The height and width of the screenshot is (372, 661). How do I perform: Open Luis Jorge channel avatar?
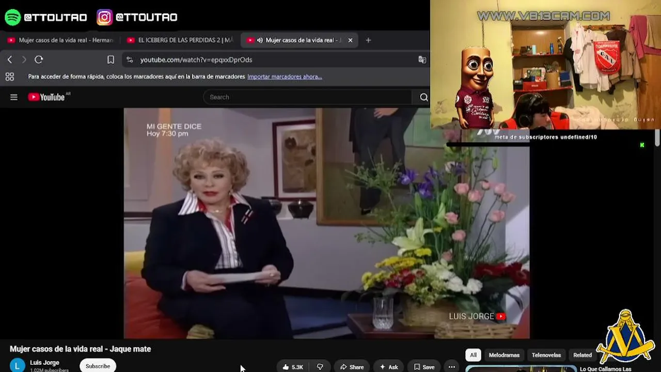(17, 366)
